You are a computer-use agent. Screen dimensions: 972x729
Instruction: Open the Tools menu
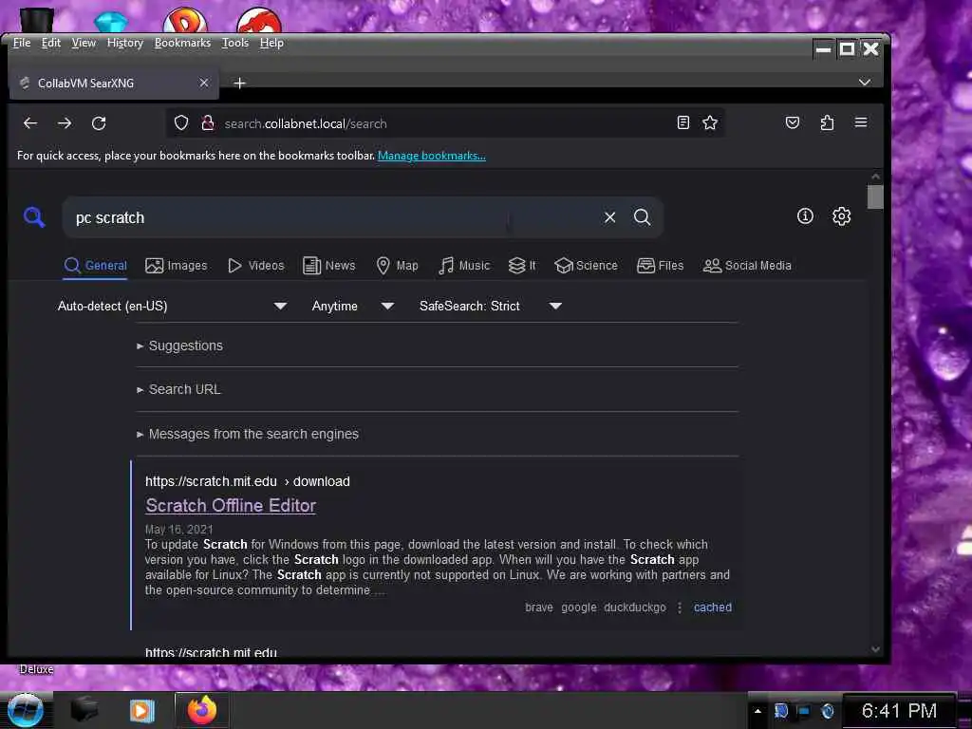coord(235,43)
